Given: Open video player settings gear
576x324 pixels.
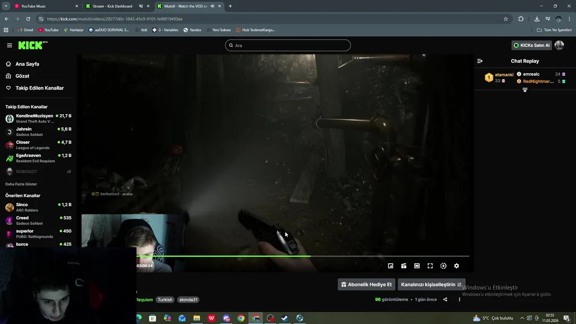Looking at the screenshot, I should 456,266.
